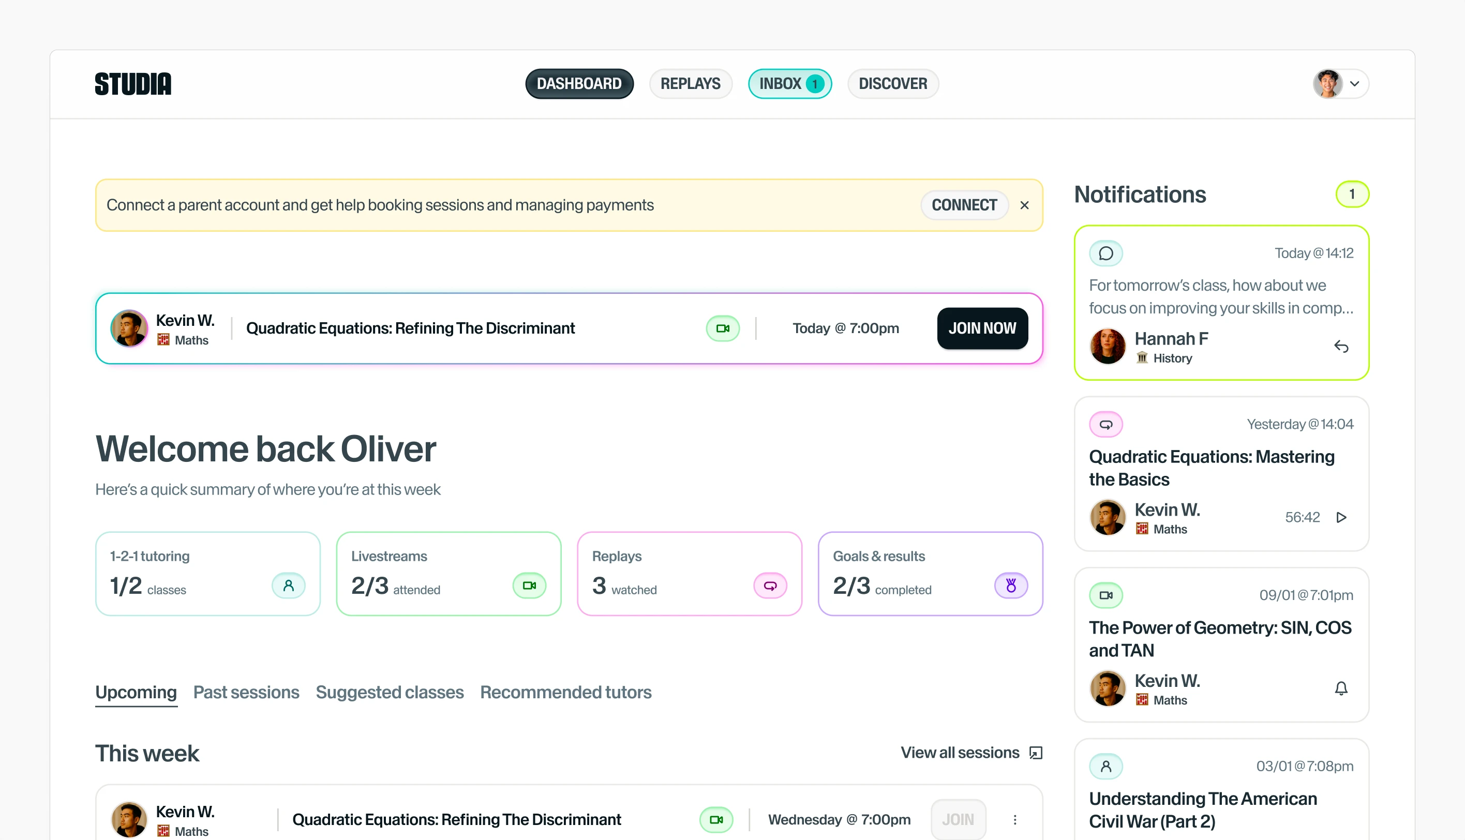Click the Inbox unread count badge
Screen dimensions: 1465x840
click(x=815, y=84)
